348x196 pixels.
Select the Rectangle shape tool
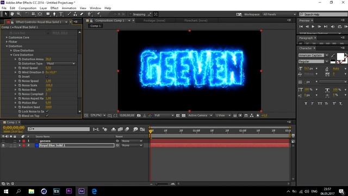click(x=48, y=14)
